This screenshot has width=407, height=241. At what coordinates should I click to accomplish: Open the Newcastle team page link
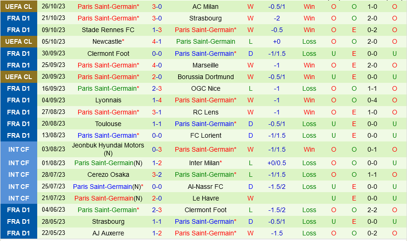107,41
